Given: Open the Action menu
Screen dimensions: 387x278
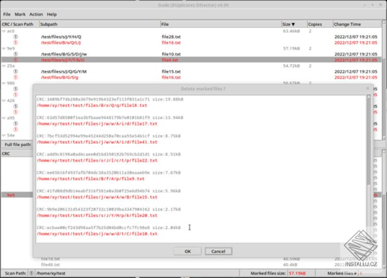Looking at the screenshot, I should pos(36,14).
